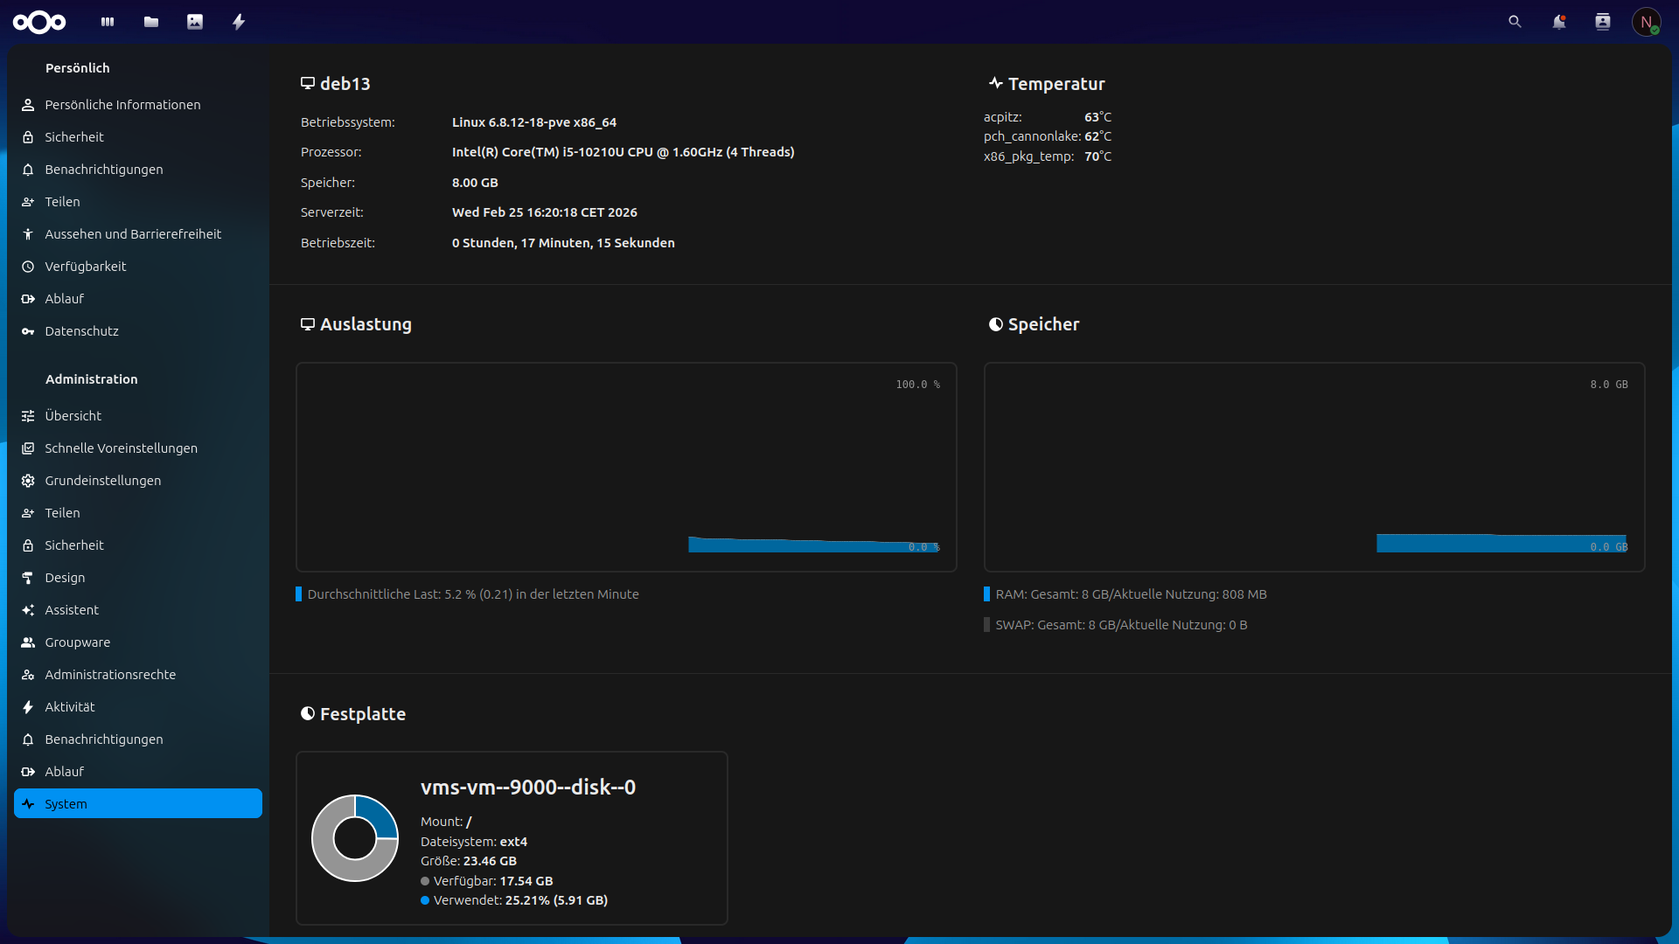The height and width of the screenshot is (944, 1679).
Task: Open the Dashboard app icon
Action: [108, 22]
